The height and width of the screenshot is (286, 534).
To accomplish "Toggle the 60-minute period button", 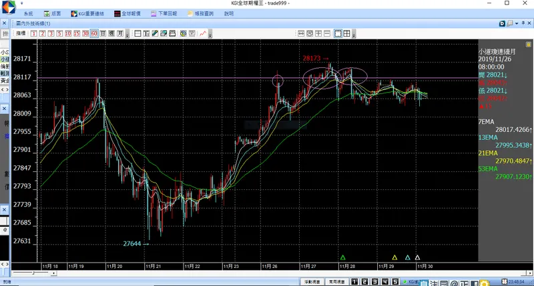I will [94, 33].
